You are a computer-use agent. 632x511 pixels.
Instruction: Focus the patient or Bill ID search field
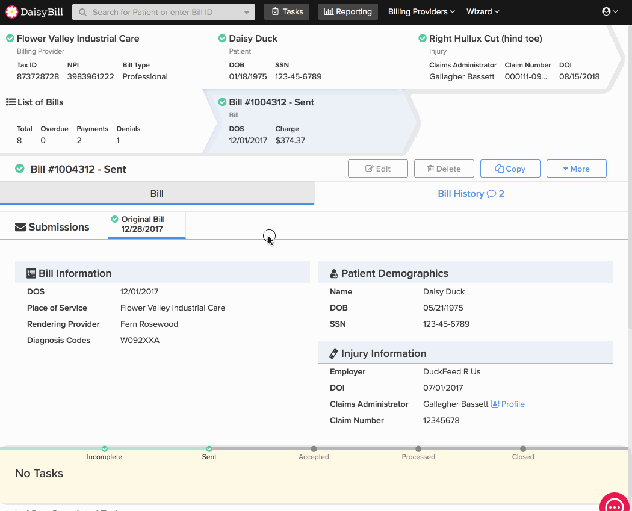coord(163,12)
